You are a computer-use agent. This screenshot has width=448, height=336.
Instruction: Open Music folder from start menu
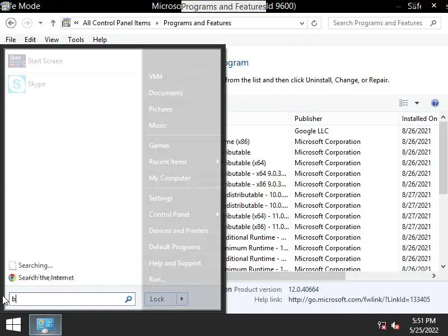[158, 125]
